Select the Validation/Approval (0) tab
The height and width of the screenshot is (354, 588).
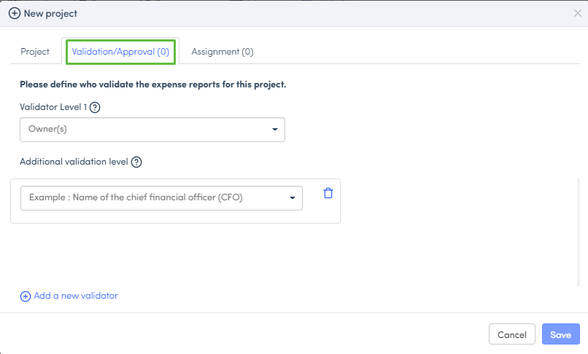coord(120,52)
